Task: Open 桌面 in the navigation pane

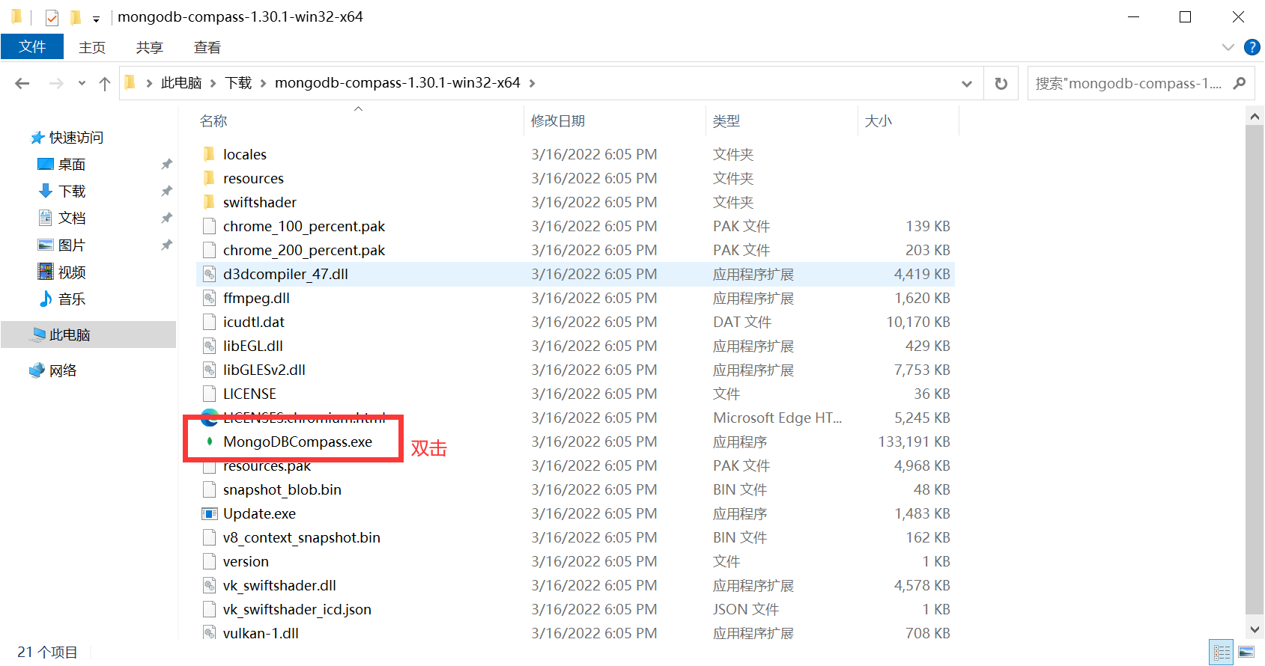Action: click(x=72, y=165)
